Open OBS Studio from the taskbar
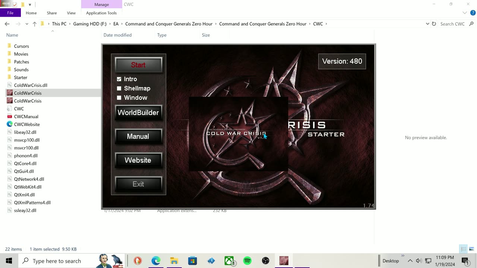Image resolution: width=477 pixels, height=268 pixels. (265, 261)
